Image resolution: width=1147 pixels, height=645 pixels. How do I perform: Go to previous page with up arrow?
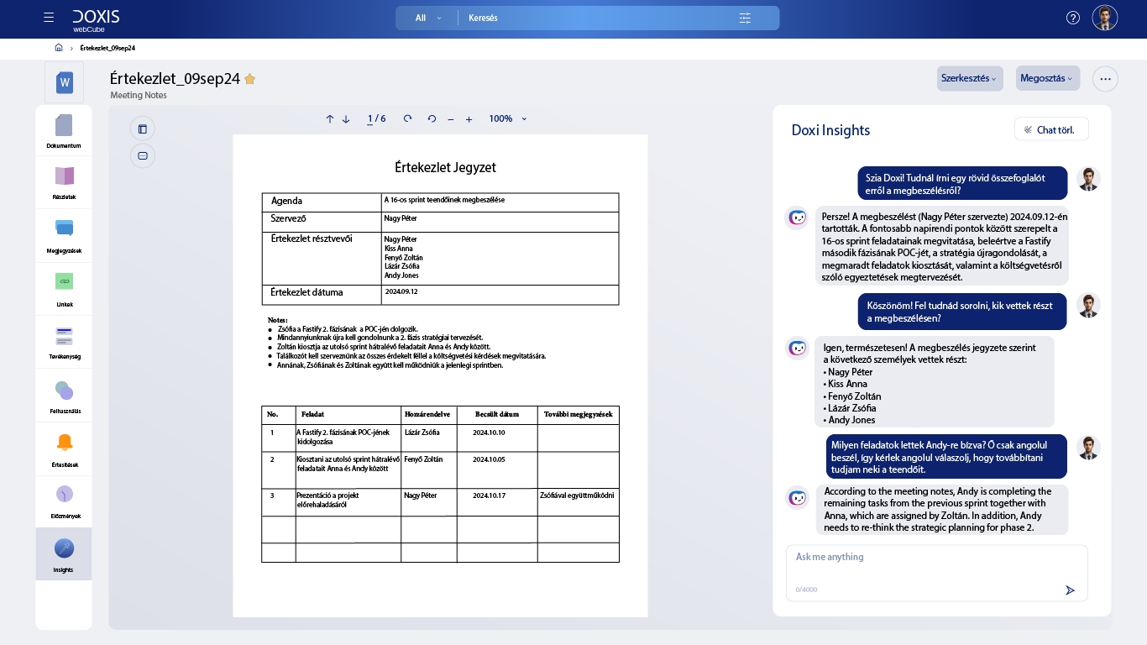[x=330, y=119]
